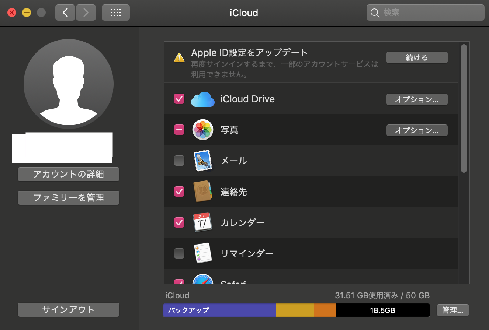
Task: Uncheck the iCloud Drive checkbox
Action: pos(179,99)
